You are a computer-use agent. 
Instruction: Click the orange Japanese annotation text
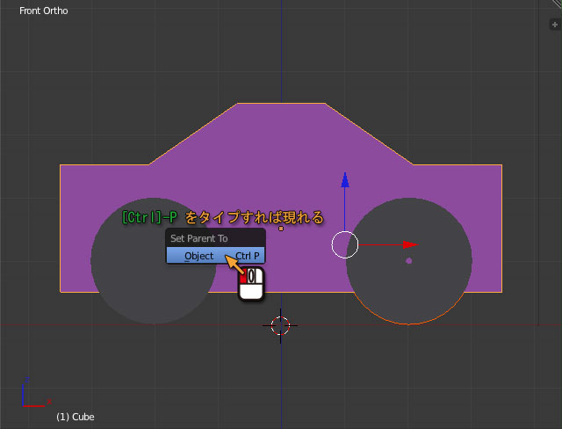click(255, 217)
